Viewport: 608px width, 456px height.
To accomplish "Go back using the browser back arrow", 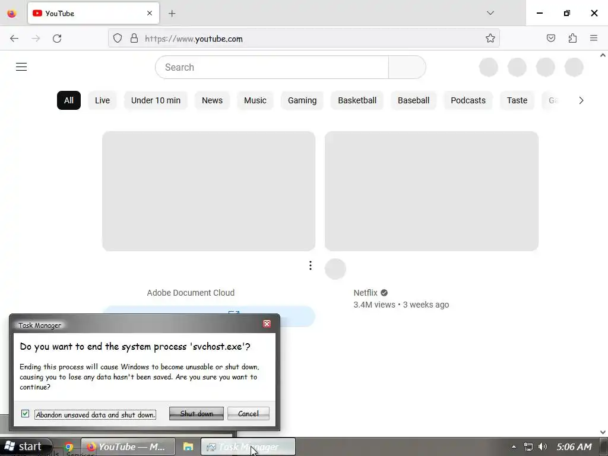I will [14, 39].
